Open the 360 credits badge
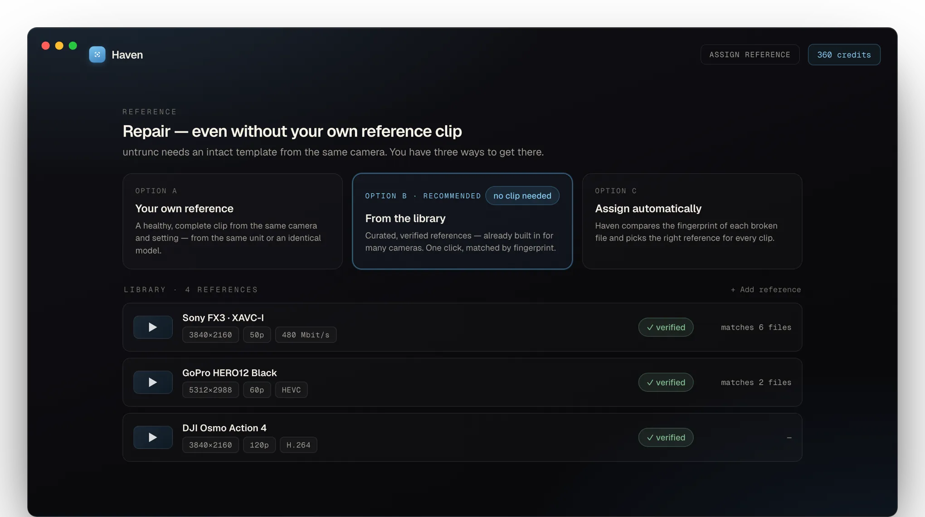Screen dimensions: 925x517 click(844, 54)
